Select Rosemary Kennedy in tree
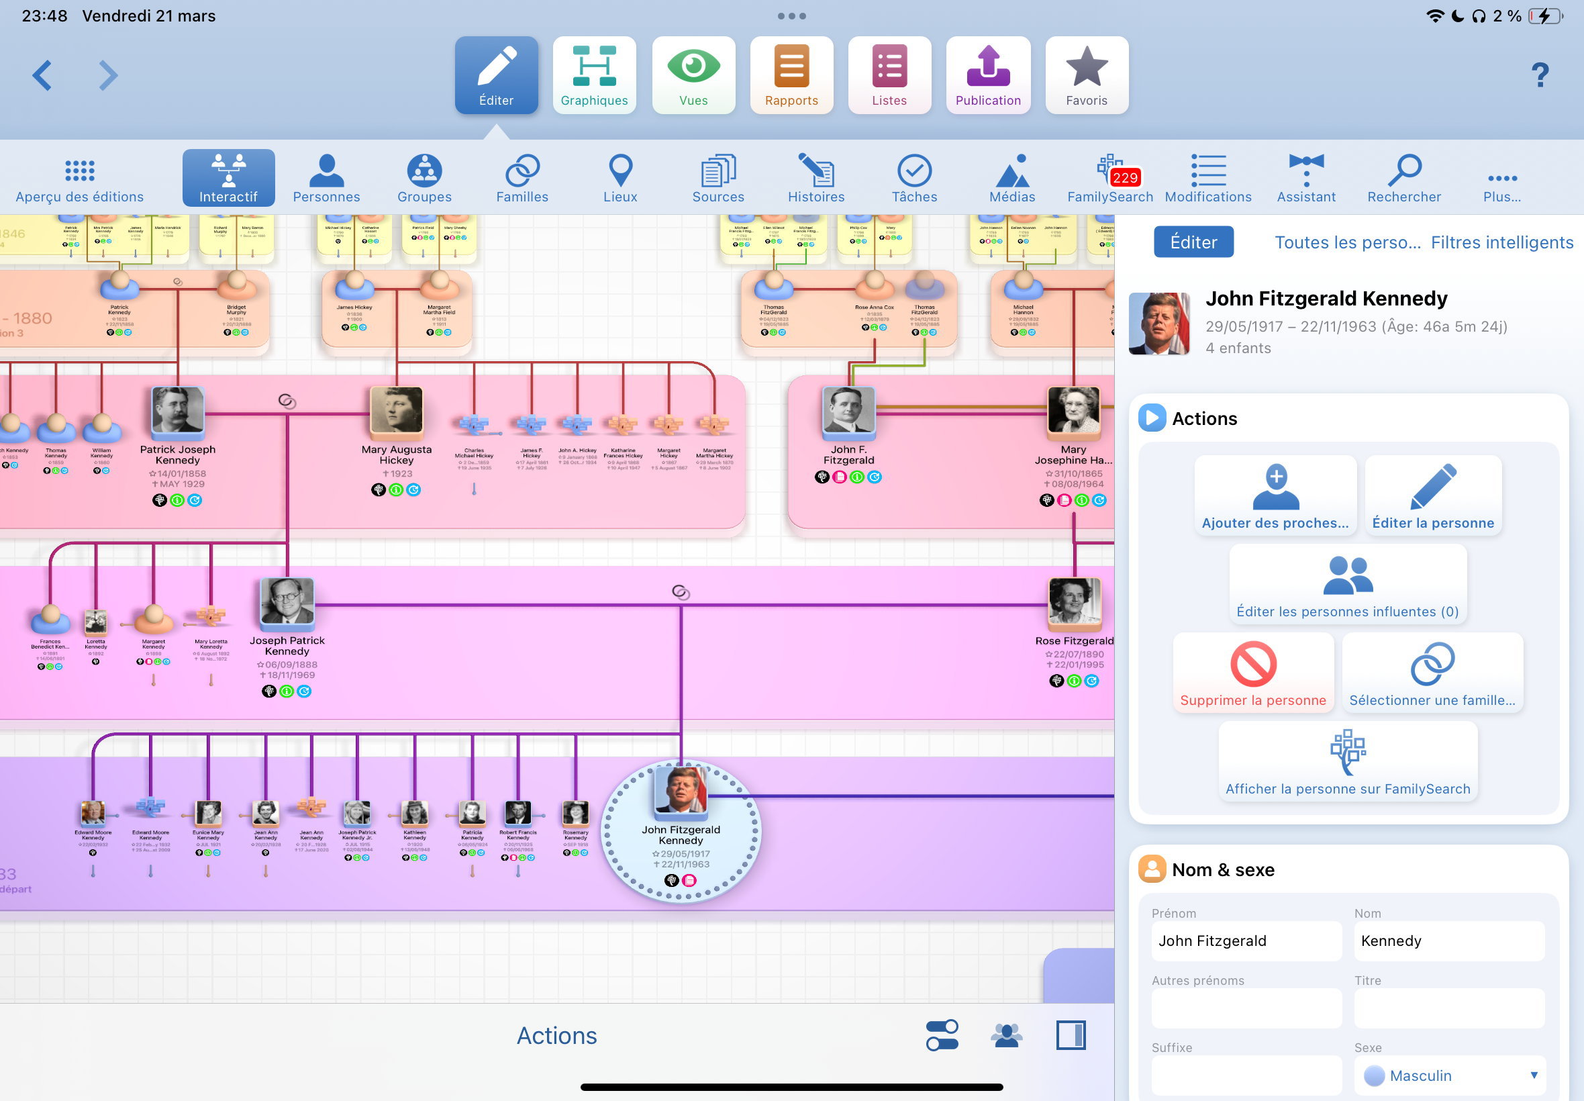The height and width of the screenshot is (1101, 1584). pyautogui.click(x=575, y=814)
